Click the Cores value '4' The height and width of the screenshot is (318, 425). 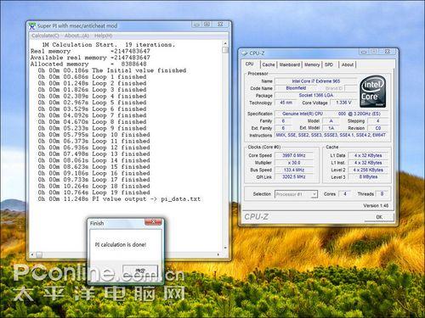345,194
